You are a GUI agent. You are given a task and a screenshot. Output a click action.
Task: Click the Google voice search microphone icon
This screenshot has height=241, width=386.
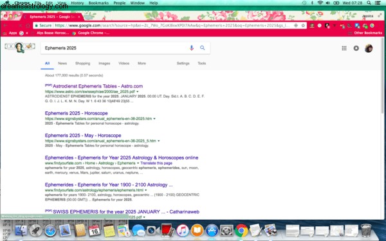192,48
